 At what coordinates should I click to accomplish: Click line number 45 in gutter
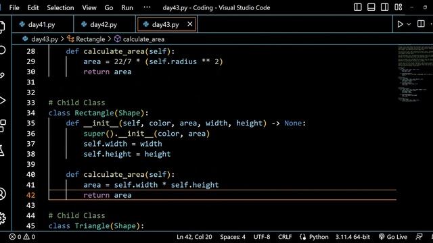tap(30, 226)
